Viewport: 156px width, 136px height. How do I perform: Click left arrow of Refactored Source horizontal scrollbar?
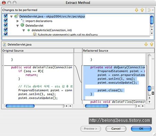click(x=139, y=106)
